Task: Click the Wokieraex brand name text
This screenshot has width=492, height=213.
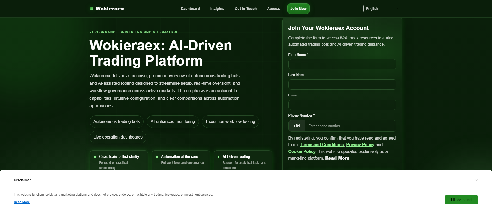Action: [x=110, y=9]
